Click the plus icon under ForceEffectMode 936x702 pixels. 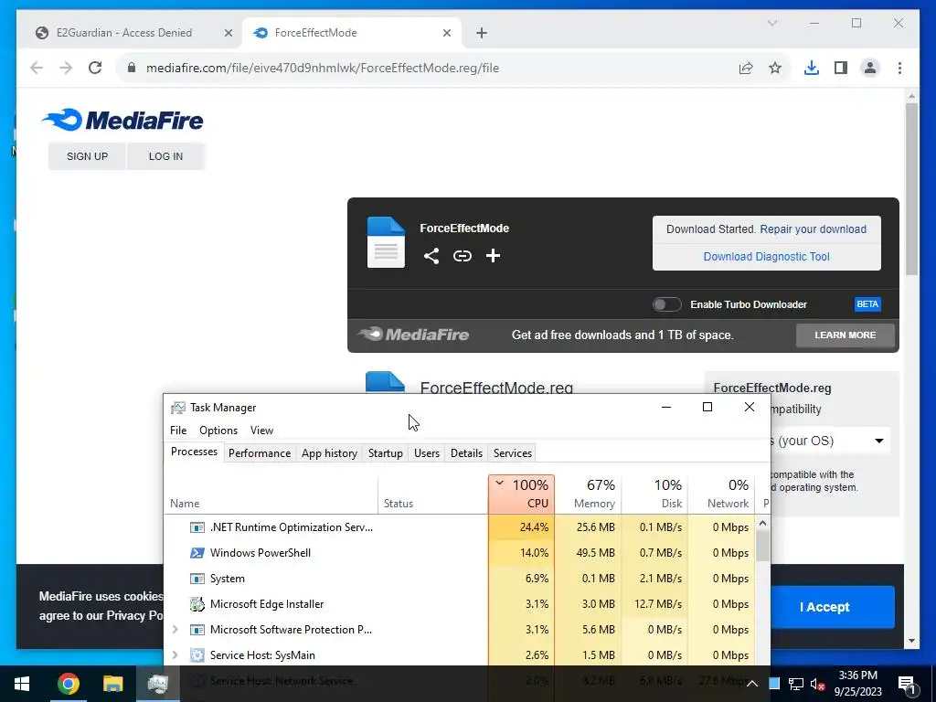pos(493,256)
